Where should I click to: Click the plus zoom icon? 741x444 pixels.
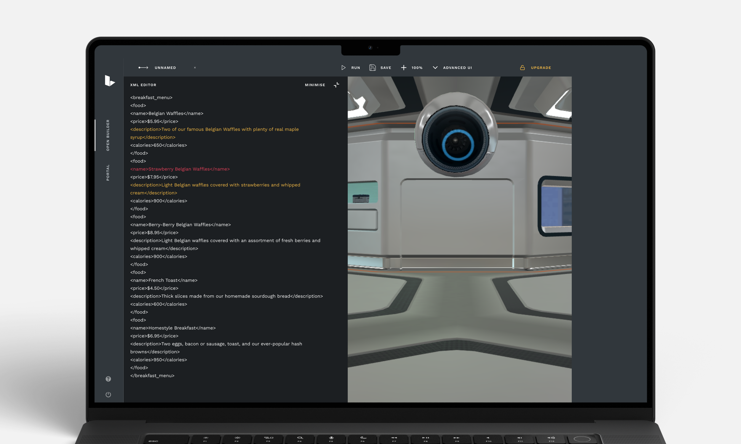tap(403, 67)
